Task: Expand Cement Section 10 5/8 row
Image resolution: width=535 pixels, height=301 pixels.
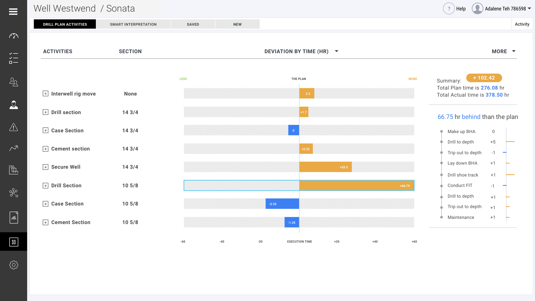Action: point(45,222)
